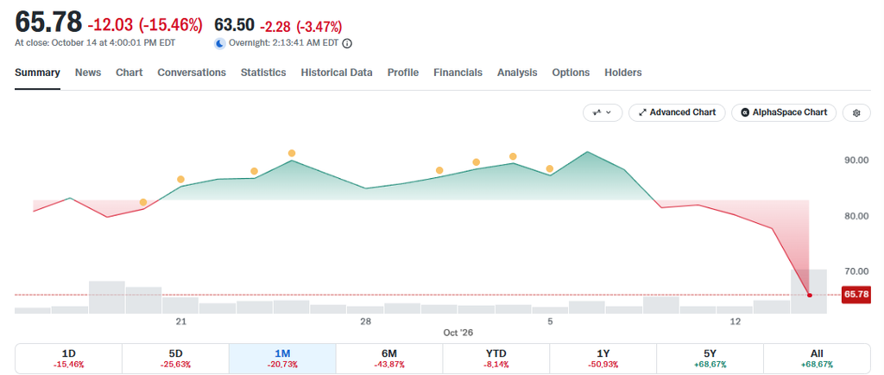Click the 65.78 main price text
884x375 pixels.
(x=48, y=22)
